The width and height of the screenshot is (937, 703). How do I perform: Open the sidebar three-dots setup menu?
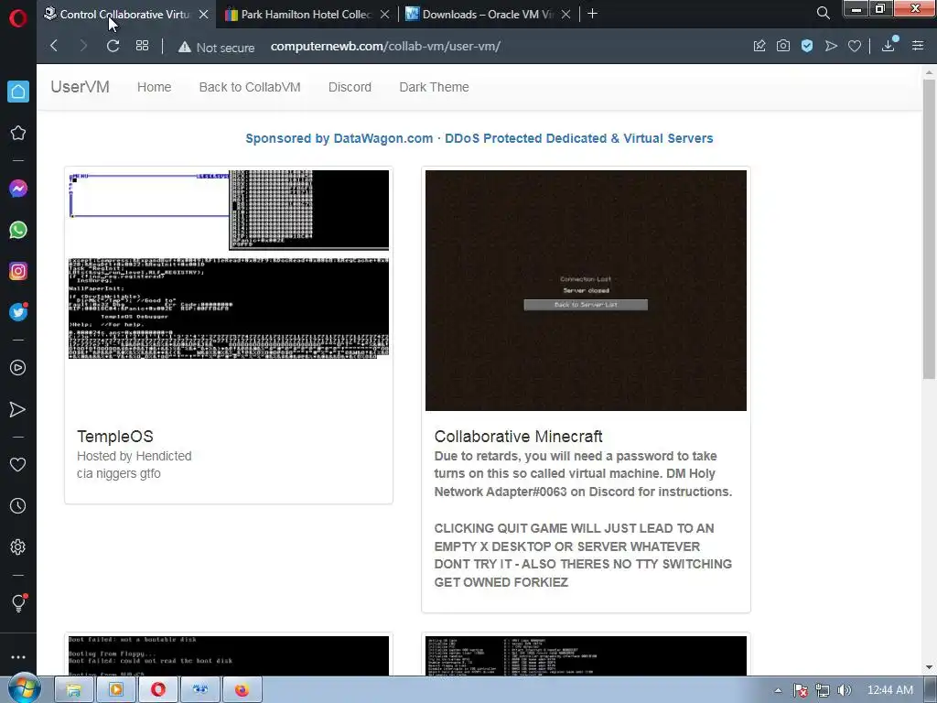click(18, 657)
